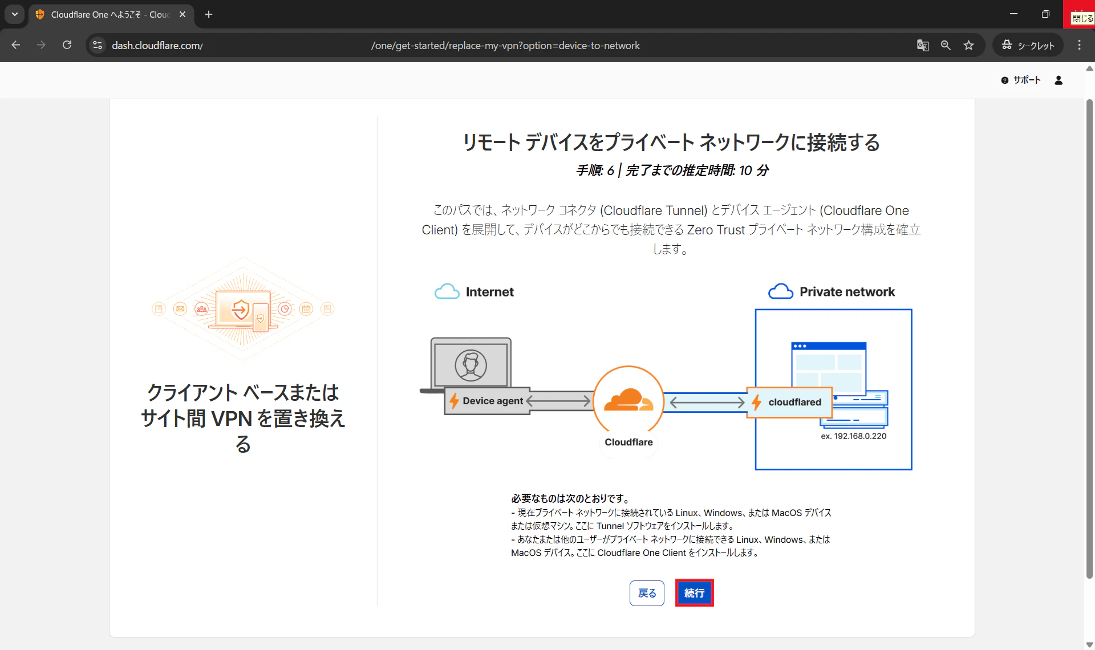The height and width of the screenshot is (650, 1095).
Task: Click the シークレット incognito indicator
Action: click(1028, 45)
